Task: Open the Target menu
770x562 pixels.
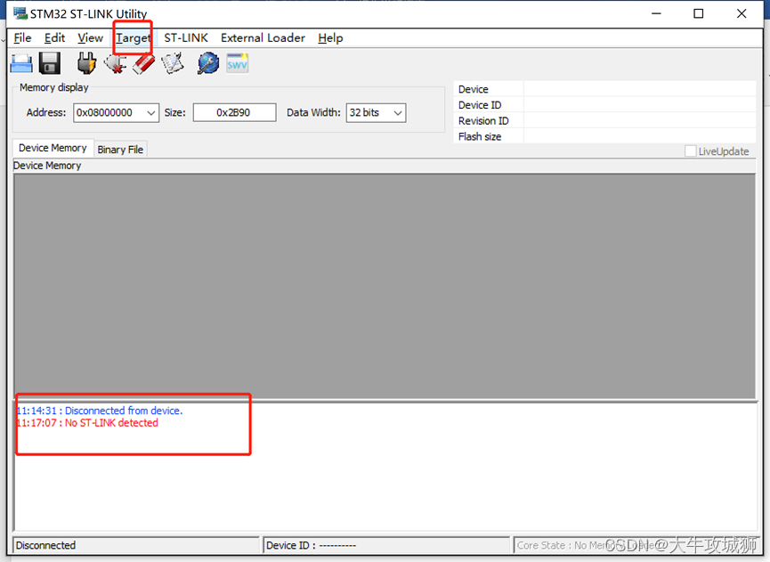Action: coord(133,37)
